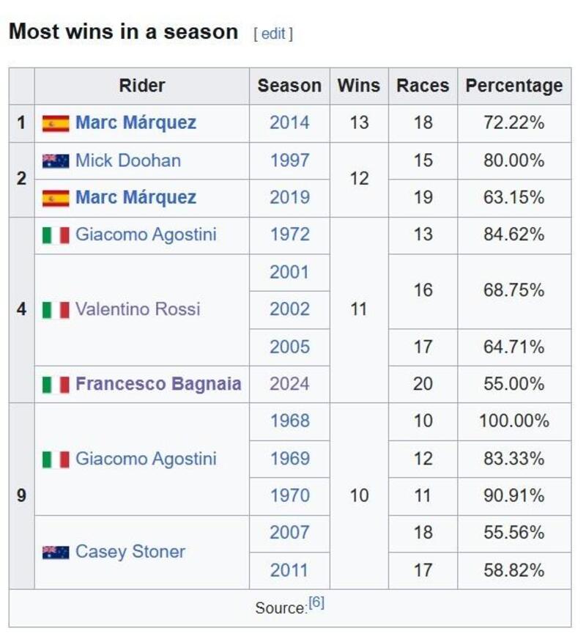The width and height of the screenshot is (586, 639).
Task: Open the Mick Doohan rider link
Action: click(x=128, y=160)
